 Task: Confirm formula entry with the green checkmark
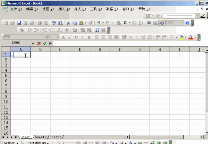pos(45,43)
